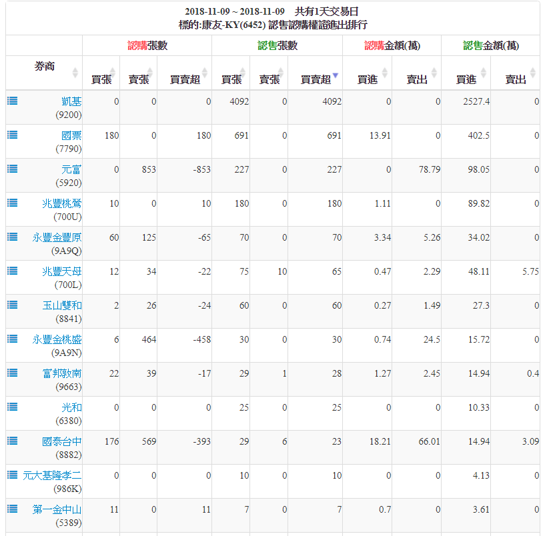Open the 元大基隆孝二 broker link
This screenshot has height=536, width=543.
52,475
